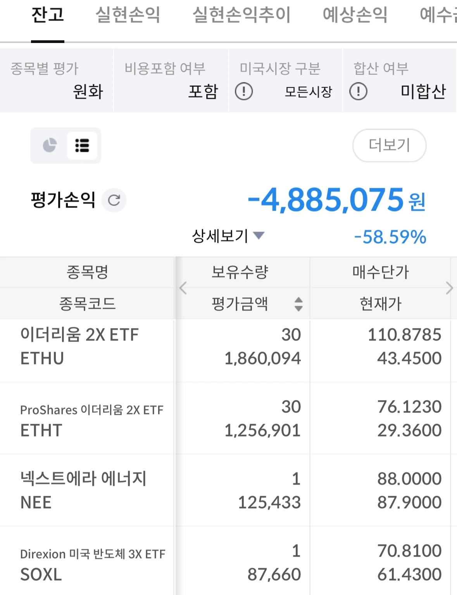Open the 미국시장 구분 info icon
Image resolution: width=457 pixels, height=595 pixels.
point(244,92)
